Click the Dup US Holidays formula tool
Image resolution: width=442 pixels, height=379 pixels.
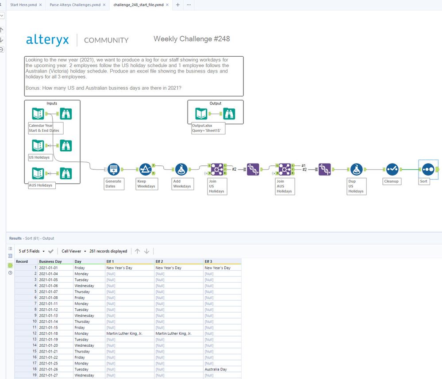[356, 169]
